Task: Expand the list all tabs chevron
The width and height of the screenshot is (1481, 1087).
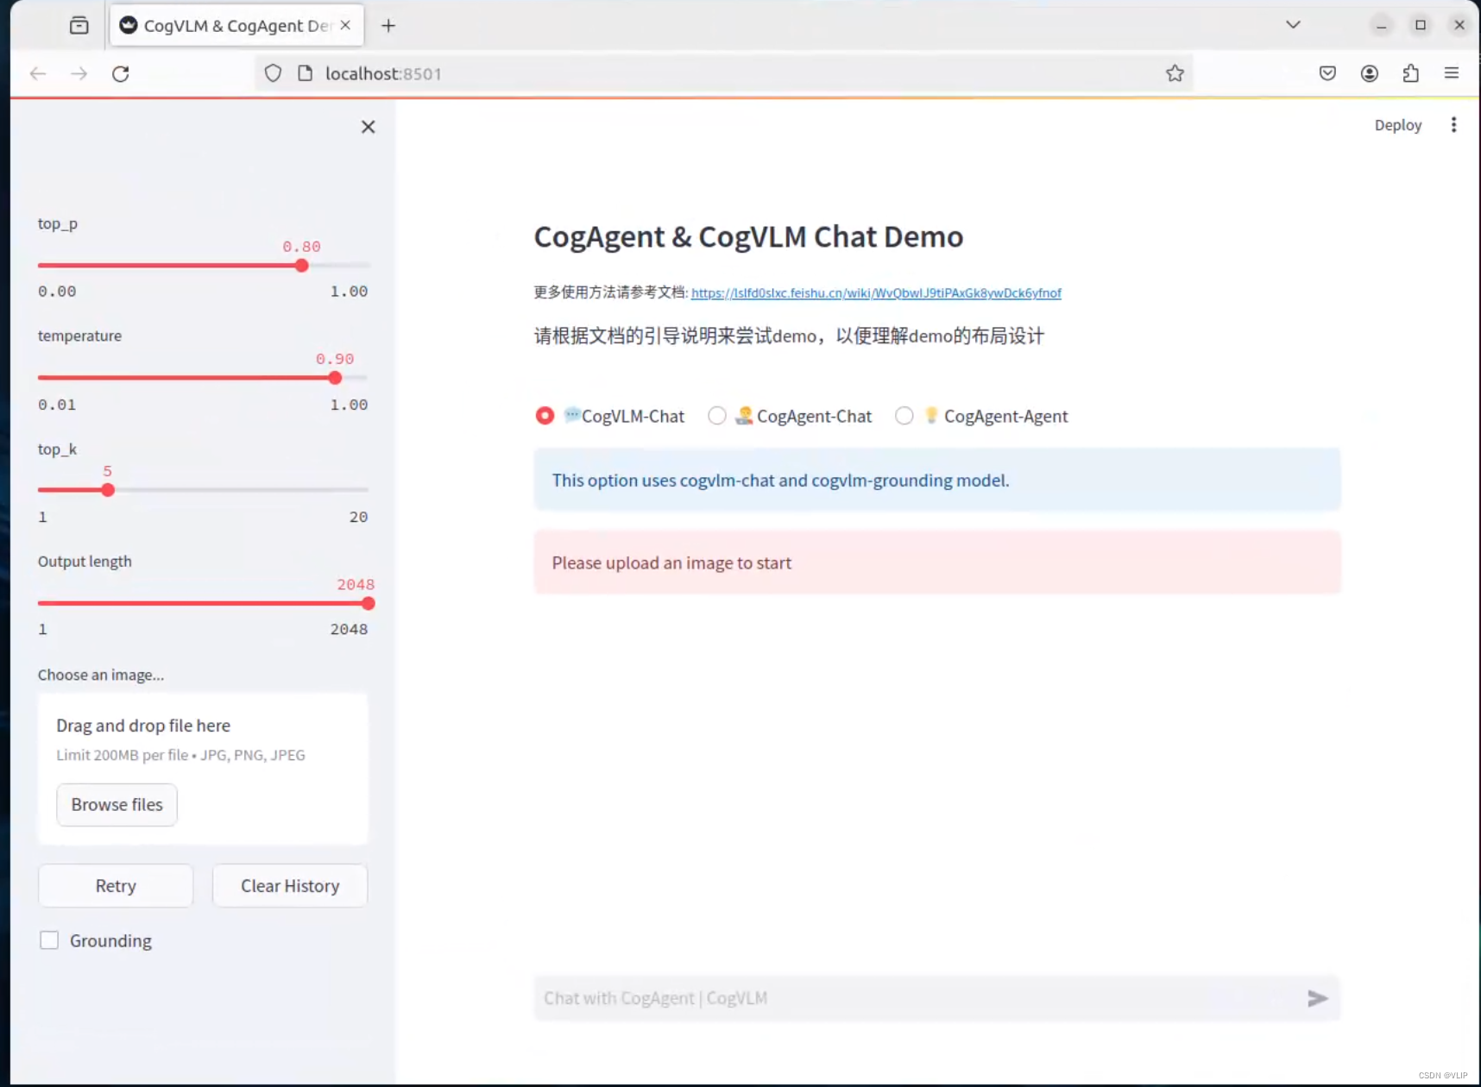Action: pyautogui.click(x=1293, y=25)
